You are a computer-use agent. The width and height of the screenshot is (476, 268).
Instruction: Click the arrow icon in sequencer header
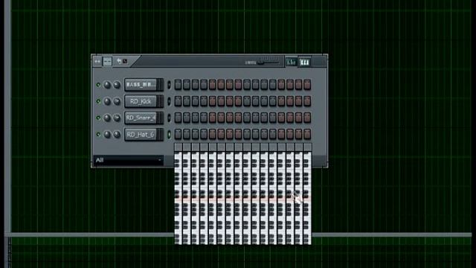click(119, 61)
